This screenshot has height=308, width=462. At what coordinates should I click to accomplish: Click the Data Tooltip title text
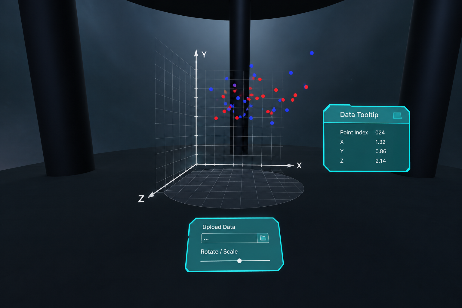359,115
